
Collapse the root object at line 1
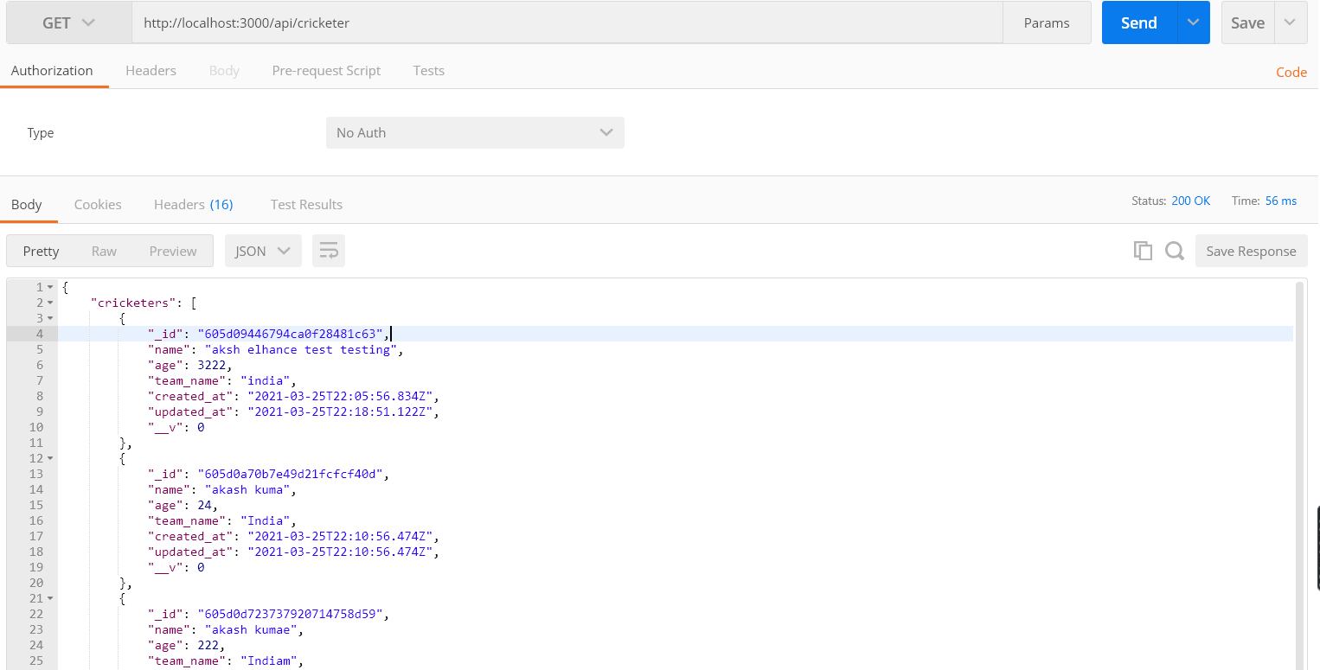[50, 287]
